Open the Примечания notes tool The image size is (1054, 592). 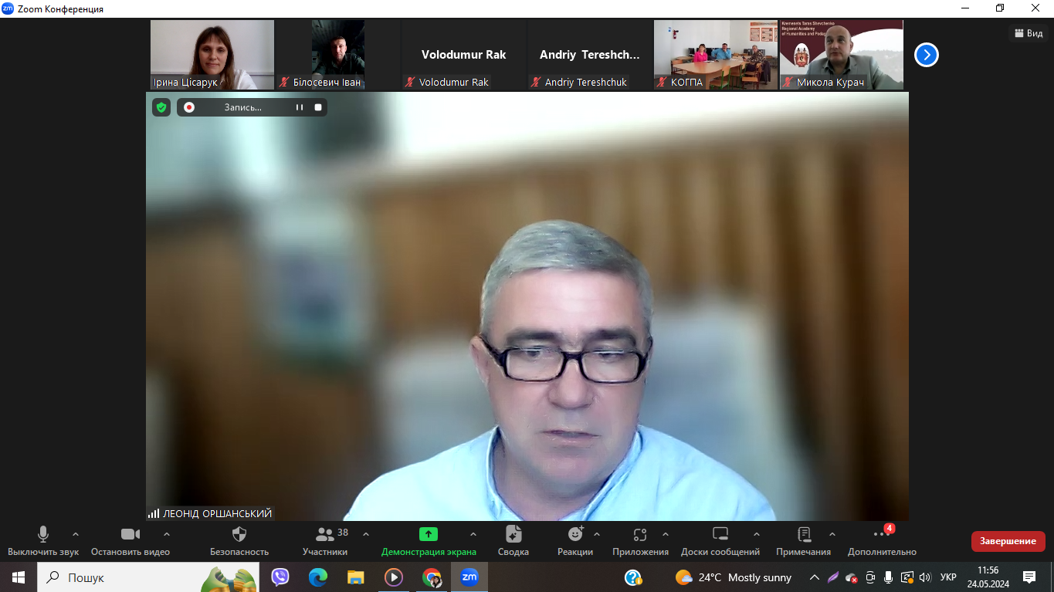coord(804,540)
